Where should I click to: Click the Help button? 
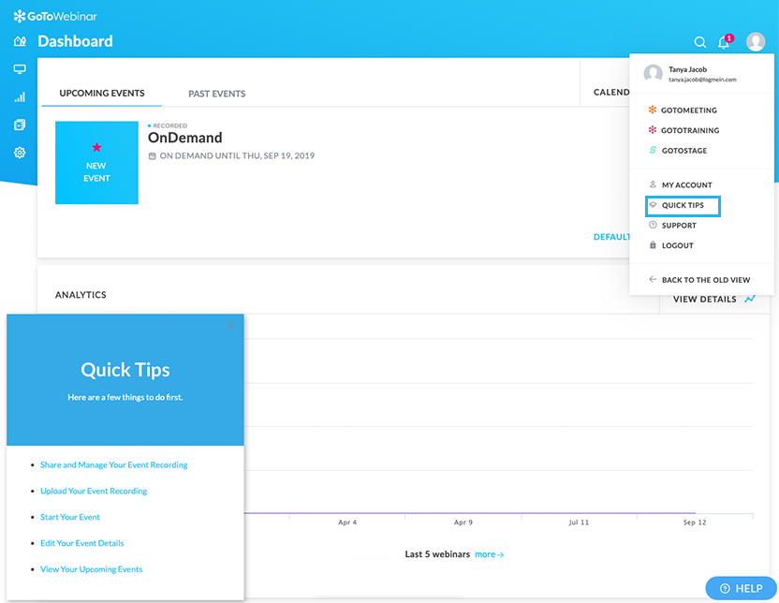tap(741, 589)
